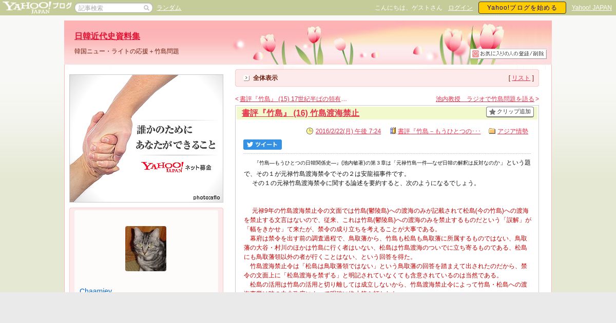This screenshot has height=323, width=616.
Task: Open the 書評『竹島－もうひとつの… category link
Action: 439,131
